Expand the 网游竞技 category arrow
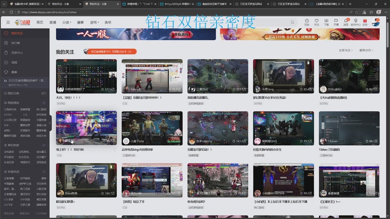 click(44, 103)
